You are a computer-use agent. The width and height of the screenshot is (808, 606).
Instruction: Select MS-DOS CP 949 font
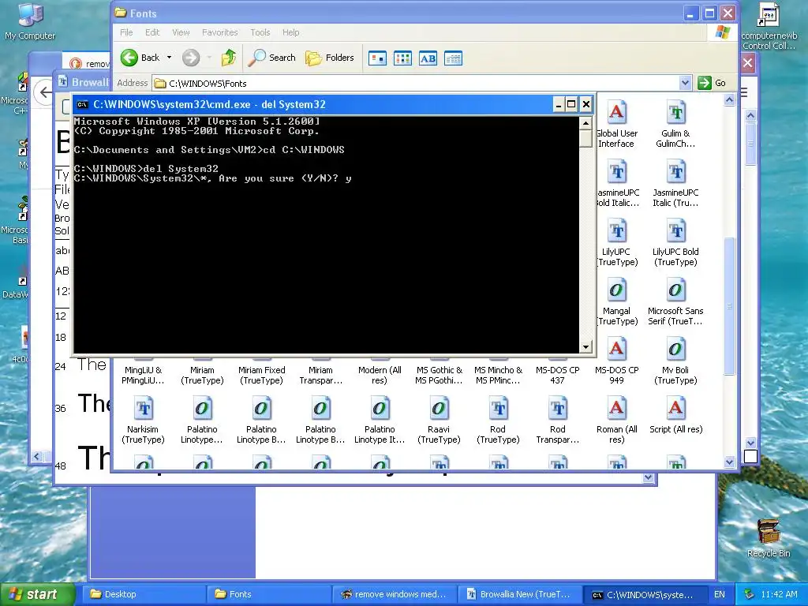(x=616, y=361)
